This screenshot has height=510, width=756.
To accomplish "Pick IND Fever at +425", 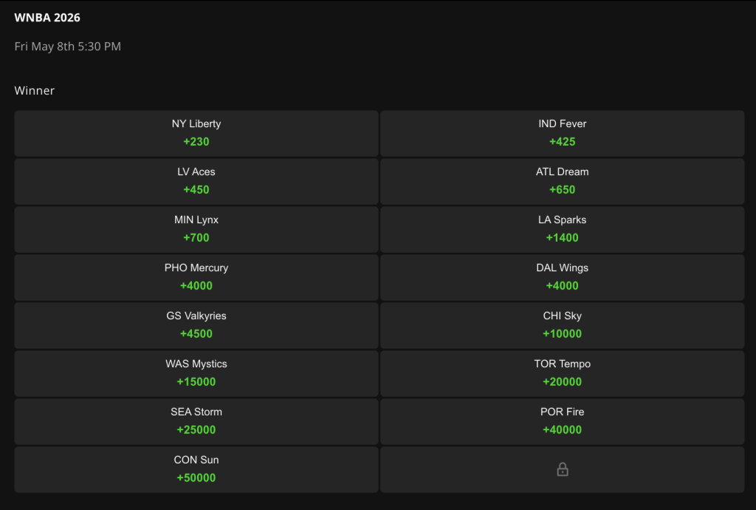I will tap(563, 134).
